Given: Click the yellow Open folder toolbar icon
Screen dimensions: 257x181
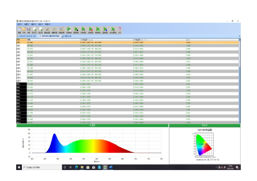Looking at the screenshot, I should [x=24, y=30].
